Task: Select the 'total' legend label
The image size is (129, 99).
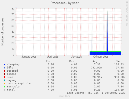Action: click(11, 90)
